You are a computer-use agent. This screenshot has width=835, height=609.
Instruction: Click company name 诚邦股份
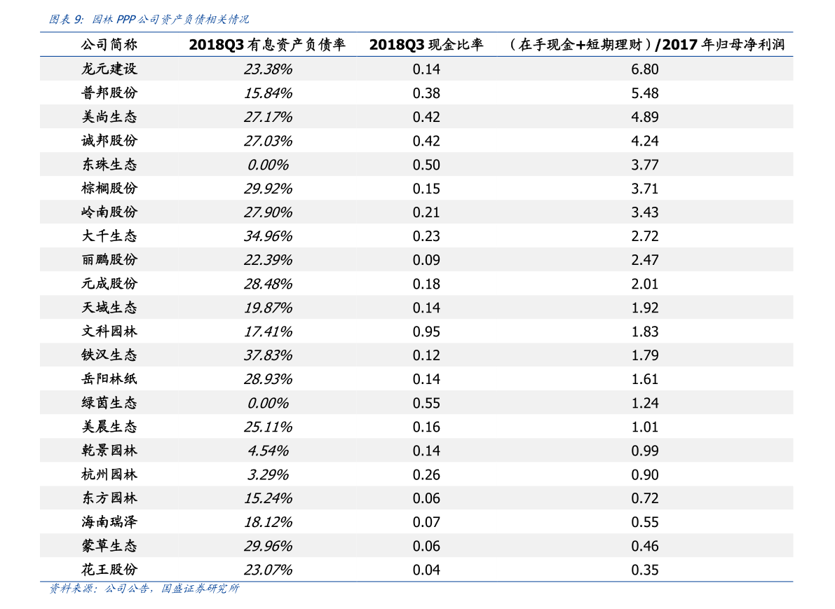(109, 141)
